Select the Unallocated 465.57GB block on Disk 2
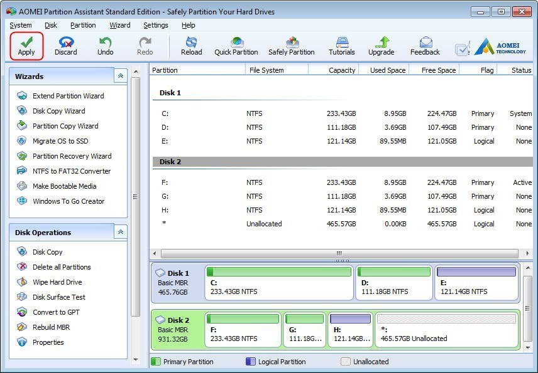 [x=446, y=330]
